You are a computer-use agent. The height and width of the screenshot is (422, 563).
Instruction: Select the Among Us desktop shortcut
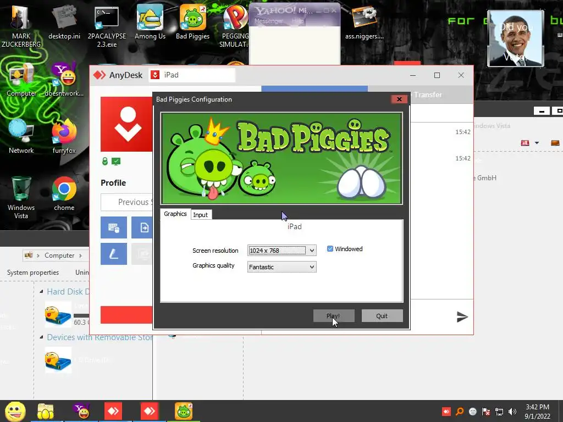[x=150, y=22]
